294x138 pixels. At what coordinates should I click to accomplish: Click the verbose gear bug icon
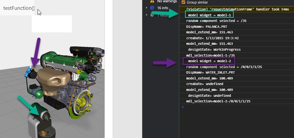pos(152,15)
